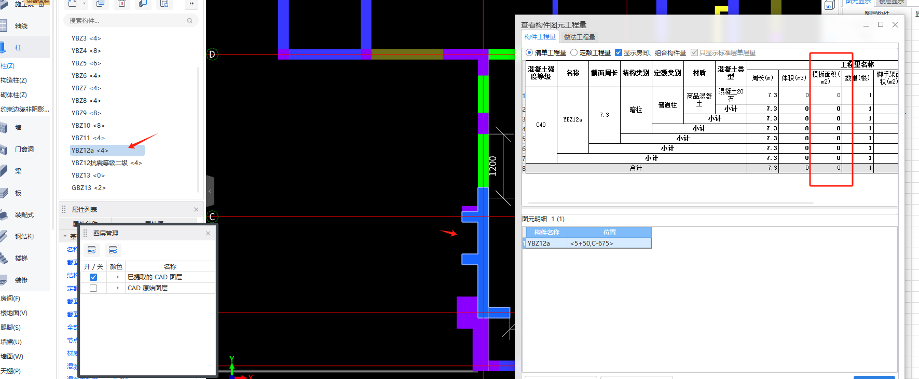This screenshot has height=379, width=919.
Task: Select the 柱 column category icon
Action: coord(3,47)
